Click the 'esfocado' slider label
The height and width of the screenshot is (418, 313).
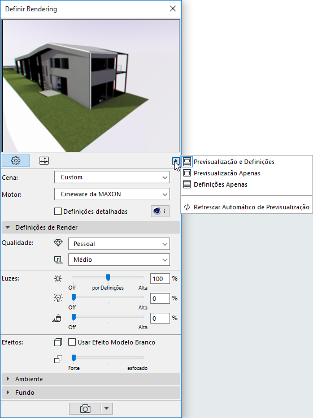tap(137, 368)
